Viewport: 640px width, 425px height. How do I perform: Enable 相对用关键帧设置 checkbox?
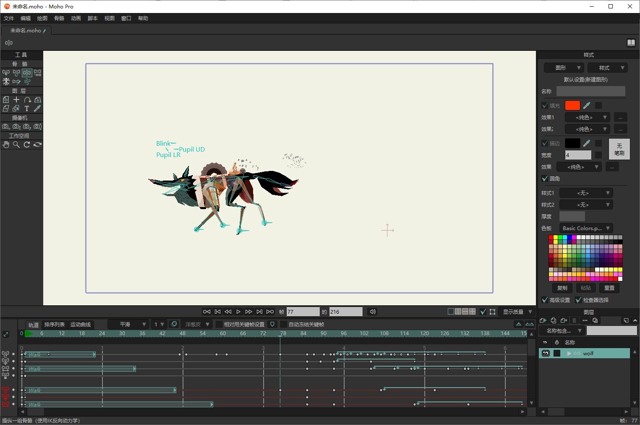(219, 324)
